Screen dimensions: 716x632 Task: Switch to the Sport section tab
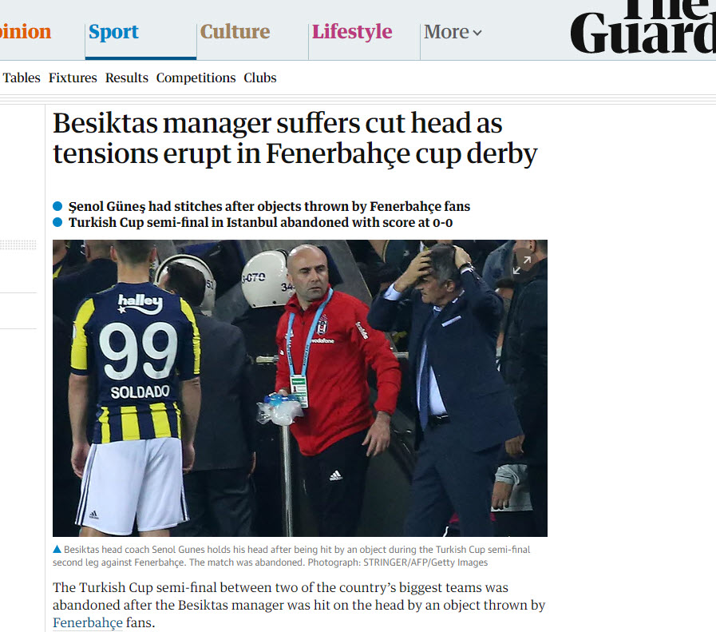pyautogui.click(x=113, y=32)
